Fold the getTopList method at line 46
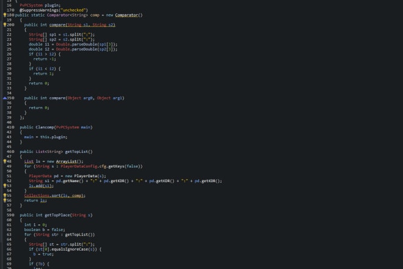403x269 pixels. (x=13, y=152)
